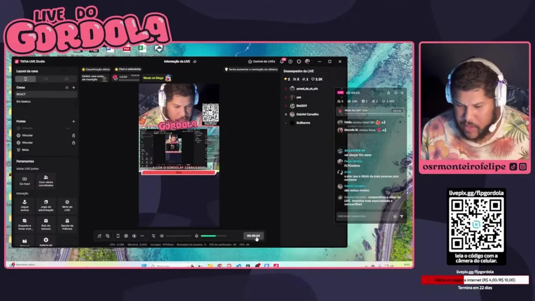The height and width of the screenshot is (301, 535).
Task: Open the Chat e entrevistas tab
Action: (128, 69)
